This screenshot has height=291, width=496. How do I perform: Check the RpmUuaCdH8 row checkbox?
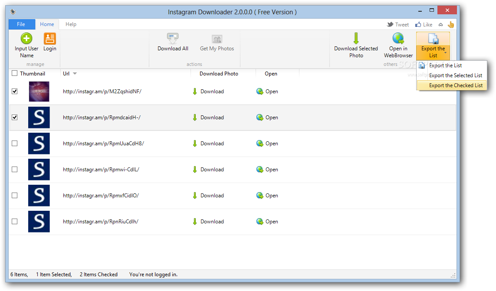pyautogui.click(x=15, y=143)
